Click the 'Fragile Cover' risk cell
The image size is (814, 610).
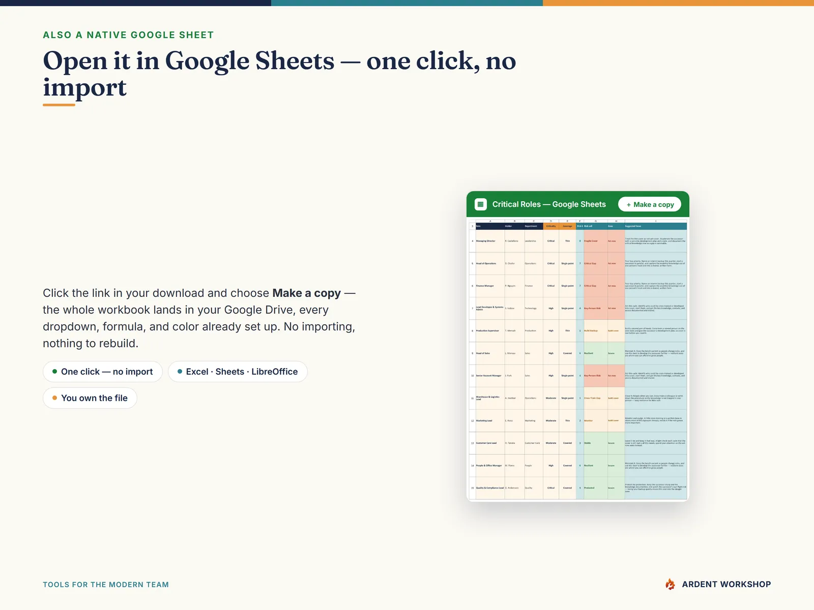(595, 241)
